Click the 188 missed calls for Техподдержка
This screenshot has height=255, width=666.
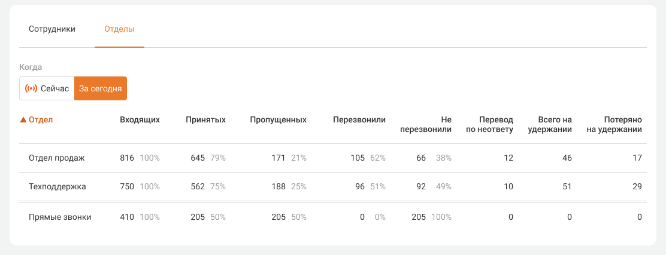coord(278,187)
